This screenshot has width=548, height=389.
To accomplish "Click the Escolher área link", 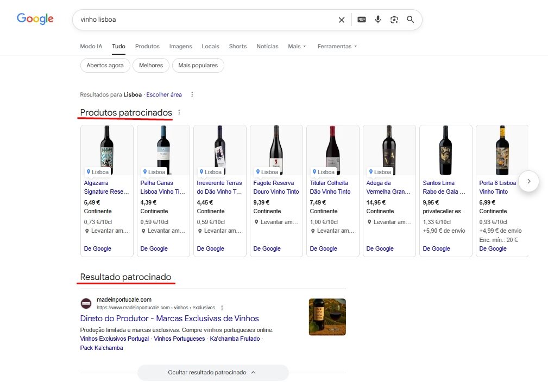I will [x=164, y=94].
